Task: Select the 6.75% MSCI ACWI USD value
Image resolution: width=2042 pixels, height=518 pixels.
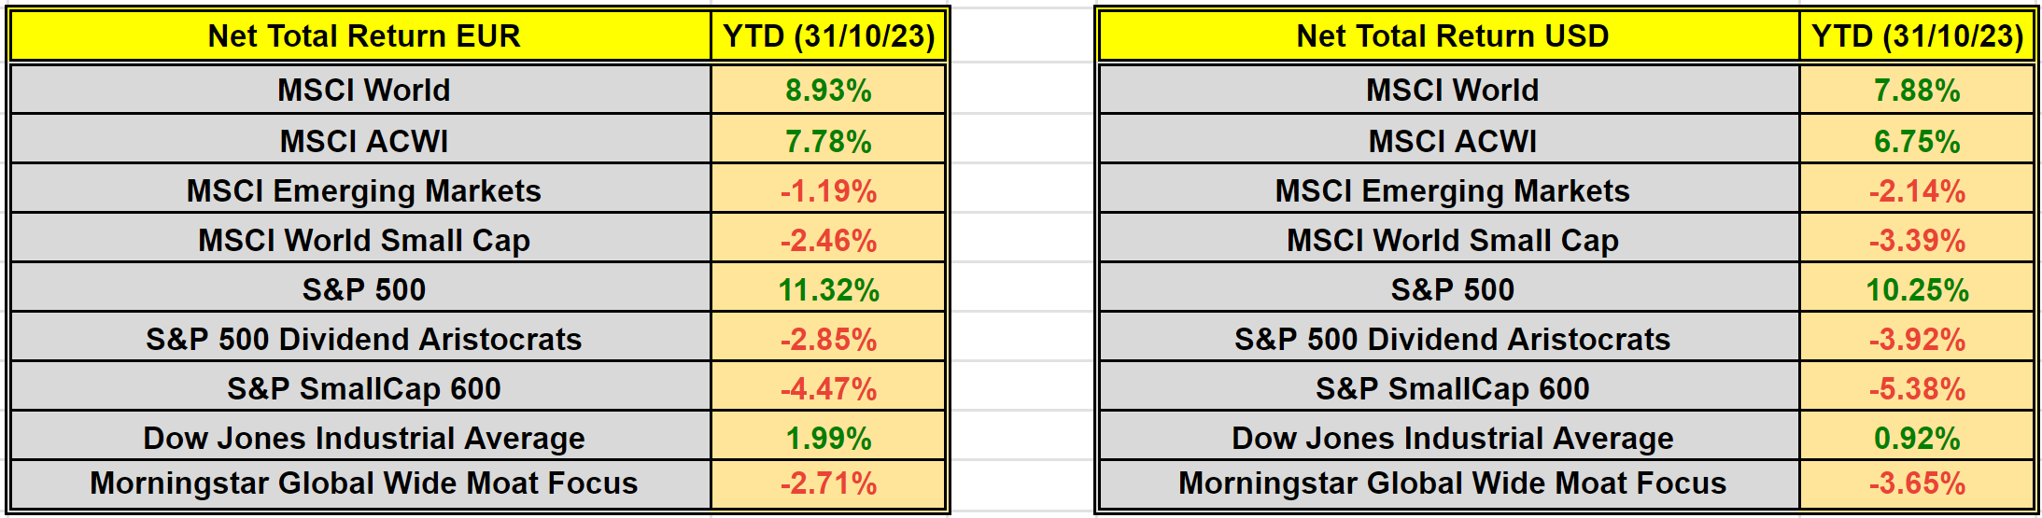Action: (1917, 140)
